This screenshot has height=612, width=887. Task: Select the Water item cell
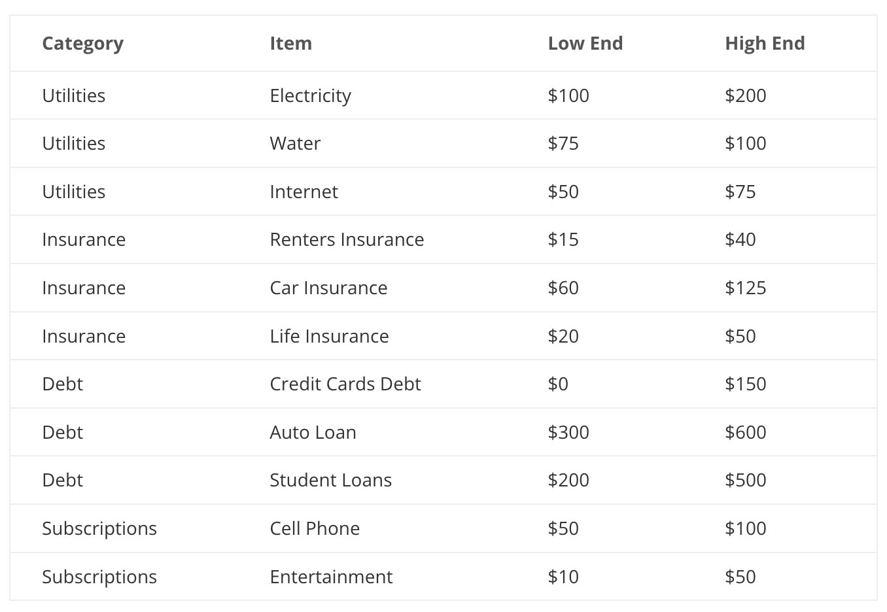click(295, 143)
